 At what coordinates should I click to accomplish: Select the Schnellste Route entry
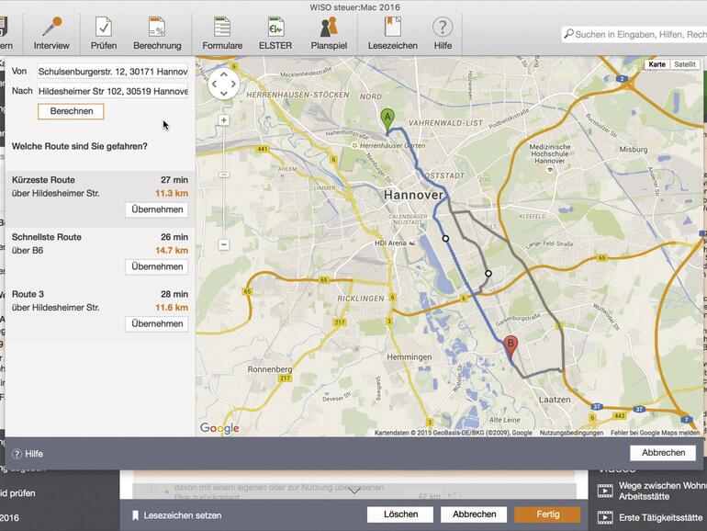tap(100, 255)
